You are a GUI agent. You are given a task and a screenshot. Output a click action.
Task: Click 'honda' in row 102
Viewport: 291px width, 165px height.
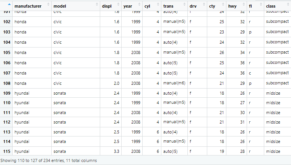click(20, 22)
